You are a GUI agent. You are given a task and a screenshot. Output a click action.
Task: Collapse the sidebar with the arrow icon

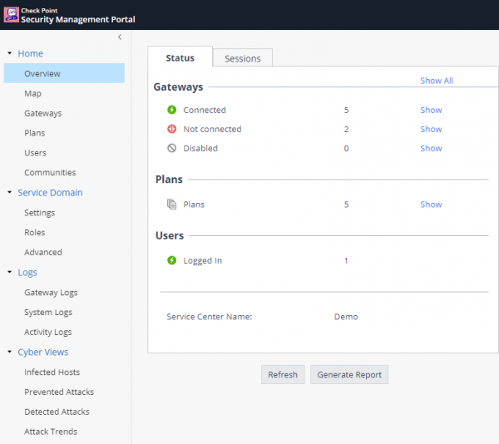(x=120, y=37)
